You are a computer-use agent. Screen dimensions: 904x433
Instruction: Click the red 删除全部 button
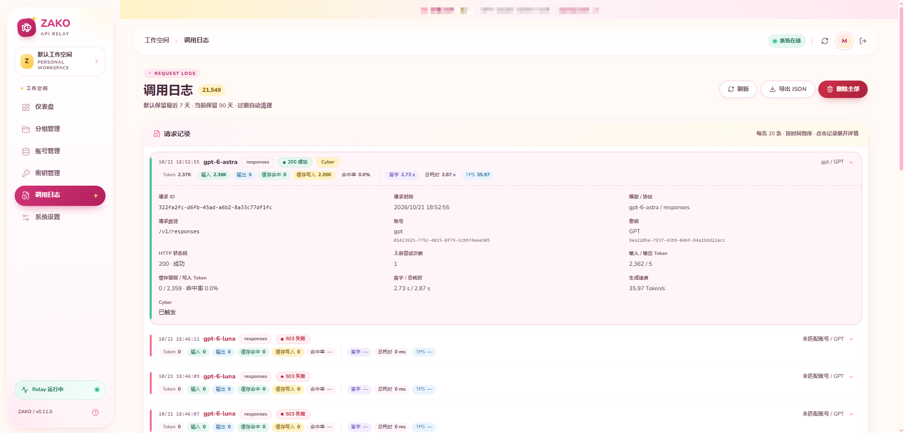pos(843,89)
